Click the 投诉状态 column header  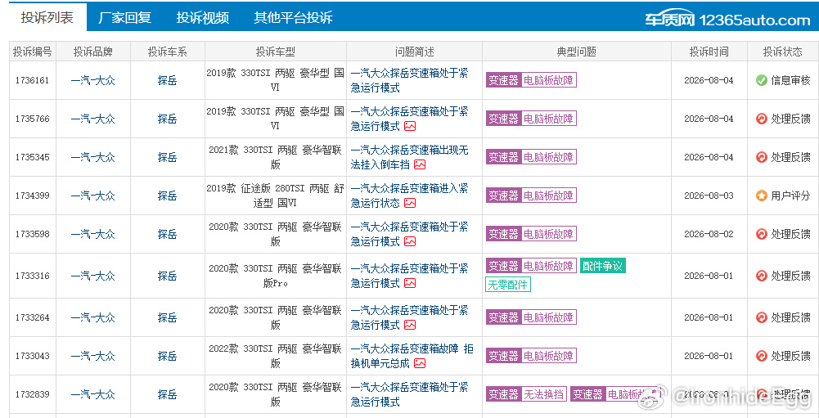click(x=782, y=52)
